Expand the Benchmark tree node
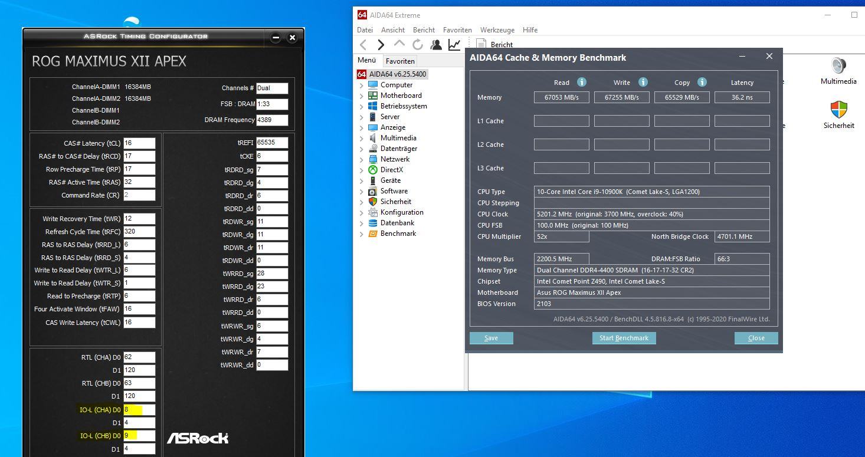 [x=362, y=234]
